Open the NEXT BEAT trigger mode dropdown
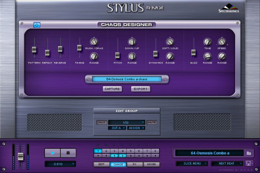Screen dimensions: 260x173 [227, 164]
